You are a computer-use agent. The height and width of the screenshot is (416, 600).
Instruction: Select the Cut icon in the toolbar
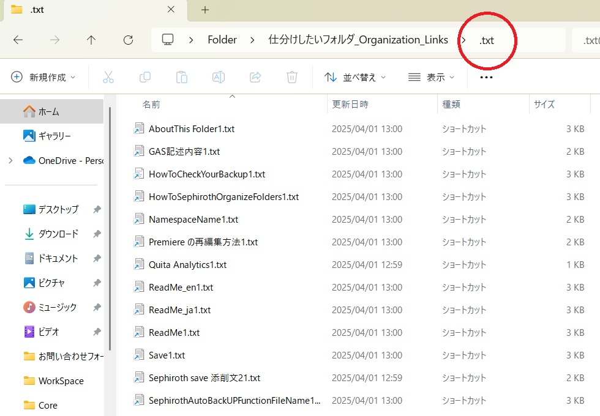[x=108, y=76]
